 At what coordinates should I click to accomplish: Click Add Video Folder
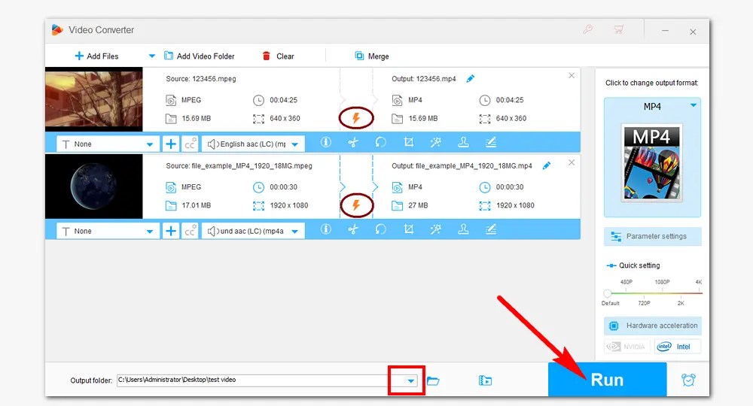[x=200, y=56]
